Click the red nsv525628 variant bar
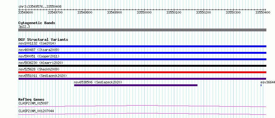Viewport: 275px width, 118px height. tap(142, 72)
